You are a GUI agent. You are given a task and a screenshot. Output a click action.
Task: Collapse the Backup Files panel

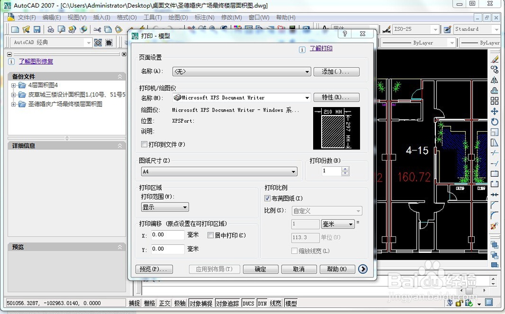(x=120, y=76)
